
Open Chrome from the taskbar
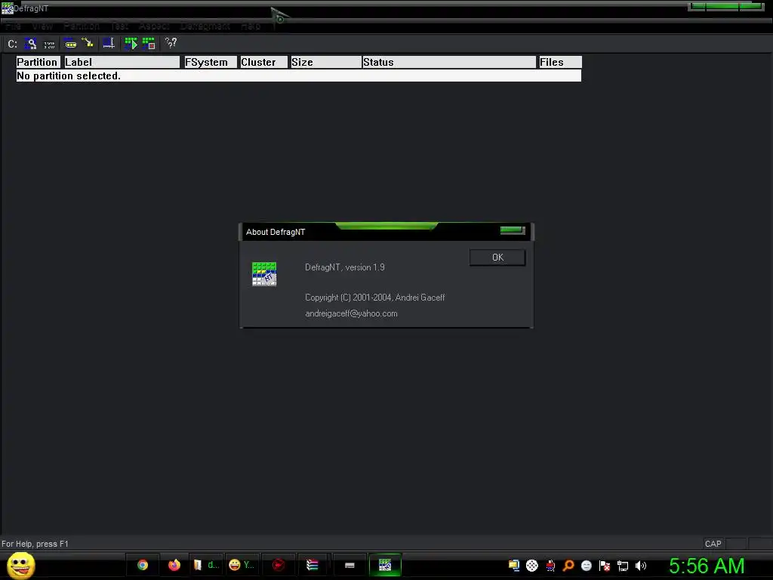click(143, 565)
